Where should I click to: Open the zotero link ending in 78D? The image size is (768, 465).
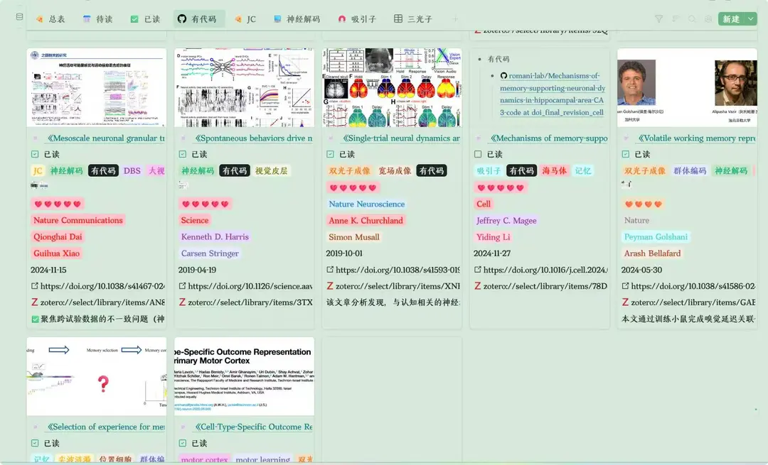[x=545, y=286]
